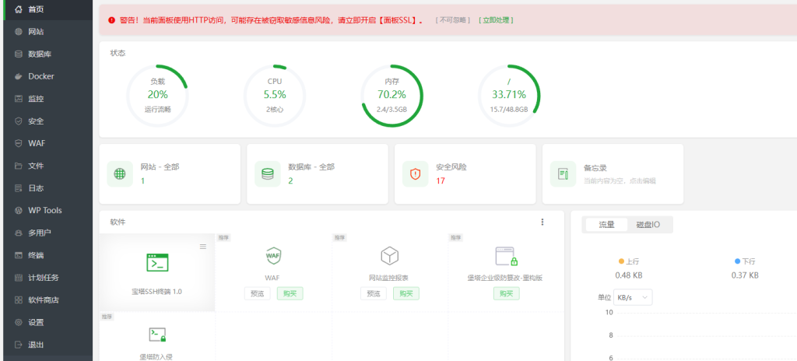The image size is (797, 361).
Task: Click the 安全风险 count 17
Action: pos(441,180)
